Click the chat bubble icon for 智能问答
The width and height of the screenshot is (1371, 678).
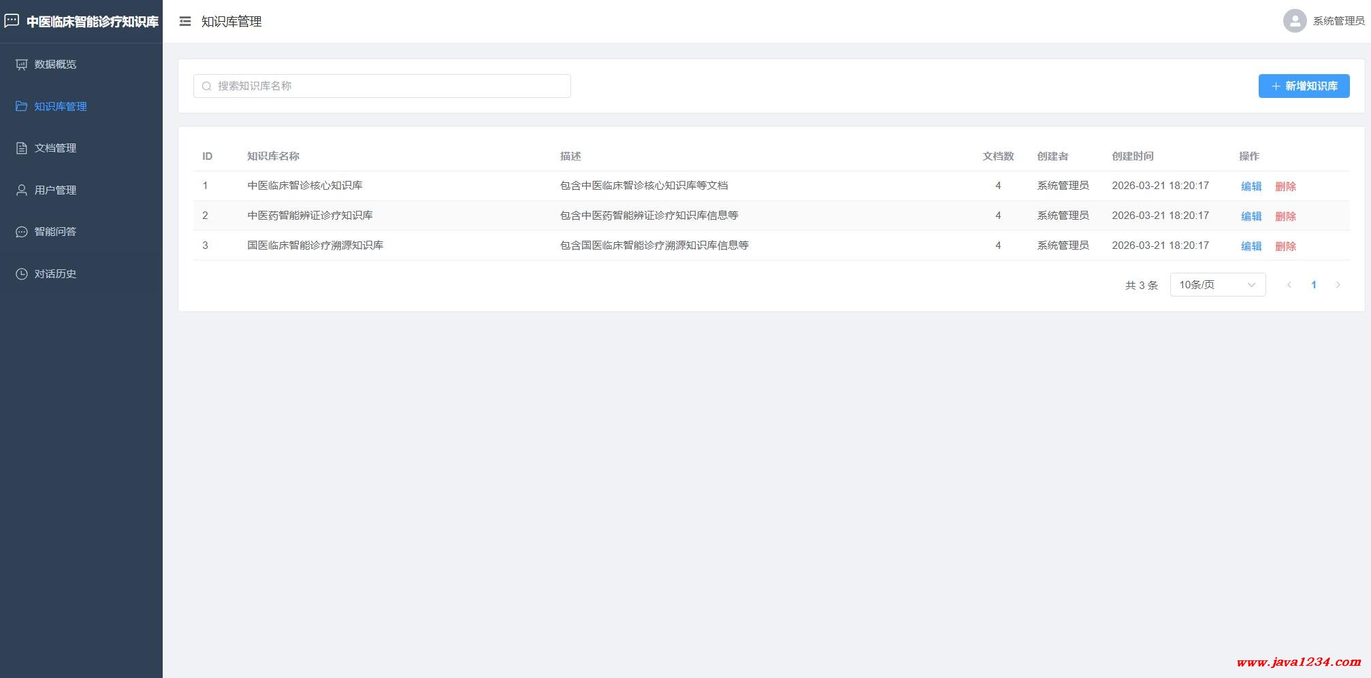[x=22, y=232]
